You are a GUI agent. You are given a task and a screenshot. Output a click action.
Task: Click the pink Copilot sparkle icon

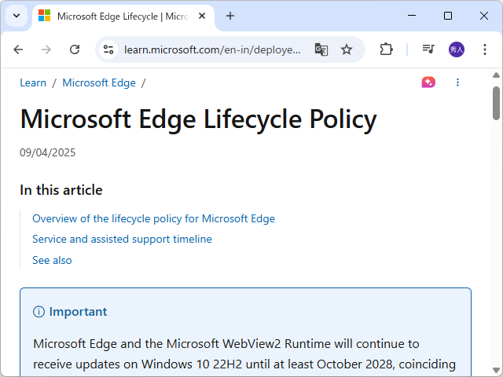tap(428, 82)
